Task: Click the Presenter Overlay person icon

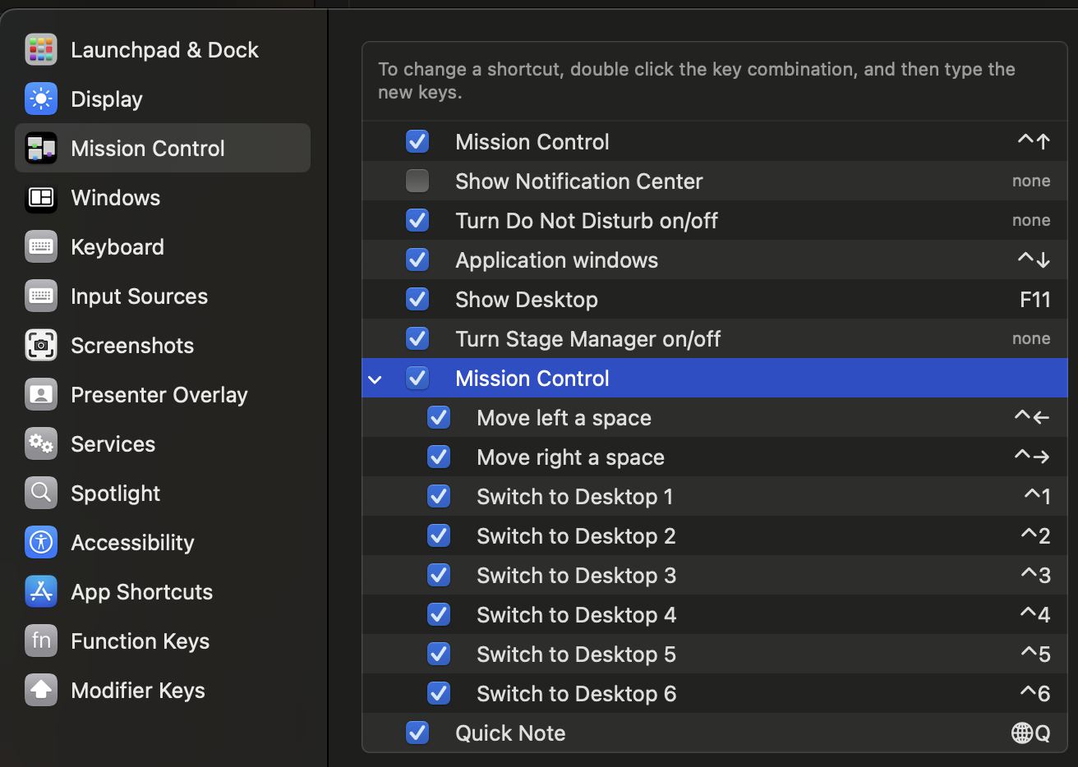Action: point(41,394)
